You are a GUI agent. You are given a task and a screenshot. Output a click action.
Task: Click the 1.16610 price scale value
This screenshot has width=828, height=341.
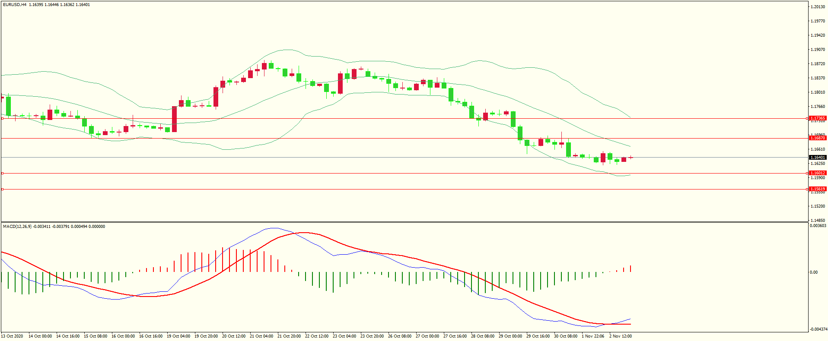pos(818,149)
